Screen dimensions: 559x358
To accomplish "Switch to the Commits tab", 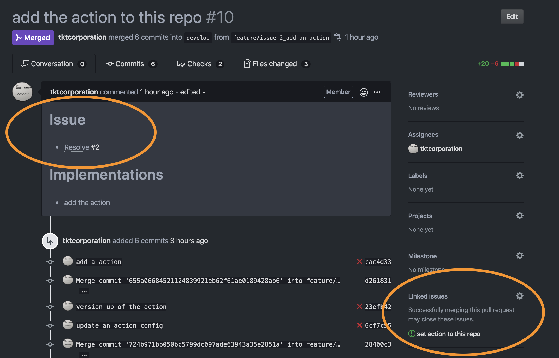I will click(132, 64).
